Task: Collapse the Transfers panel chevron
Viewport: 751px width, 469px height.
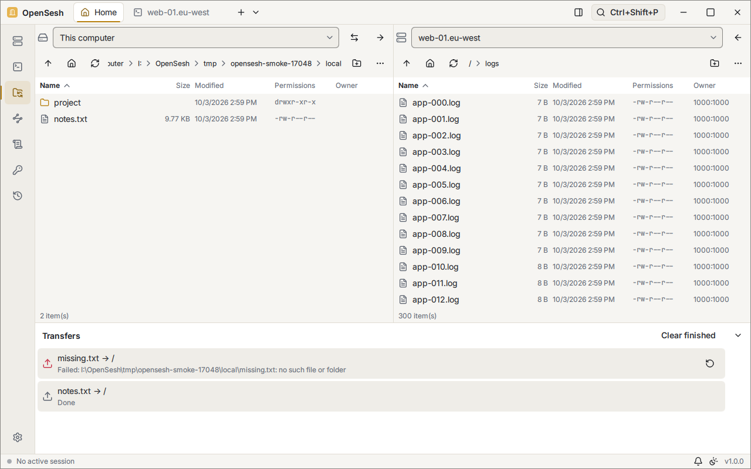Action: point(738,335)
